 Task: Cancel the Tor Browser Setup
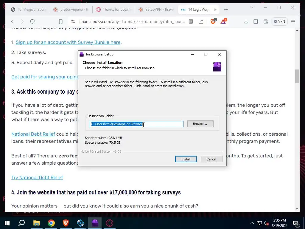point(211,159)
